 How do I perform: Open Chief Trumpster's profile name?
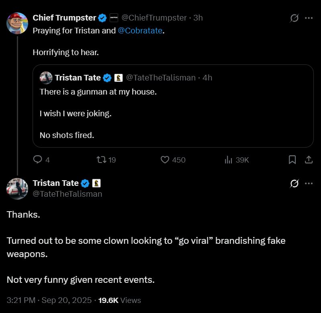pos(64,18)
